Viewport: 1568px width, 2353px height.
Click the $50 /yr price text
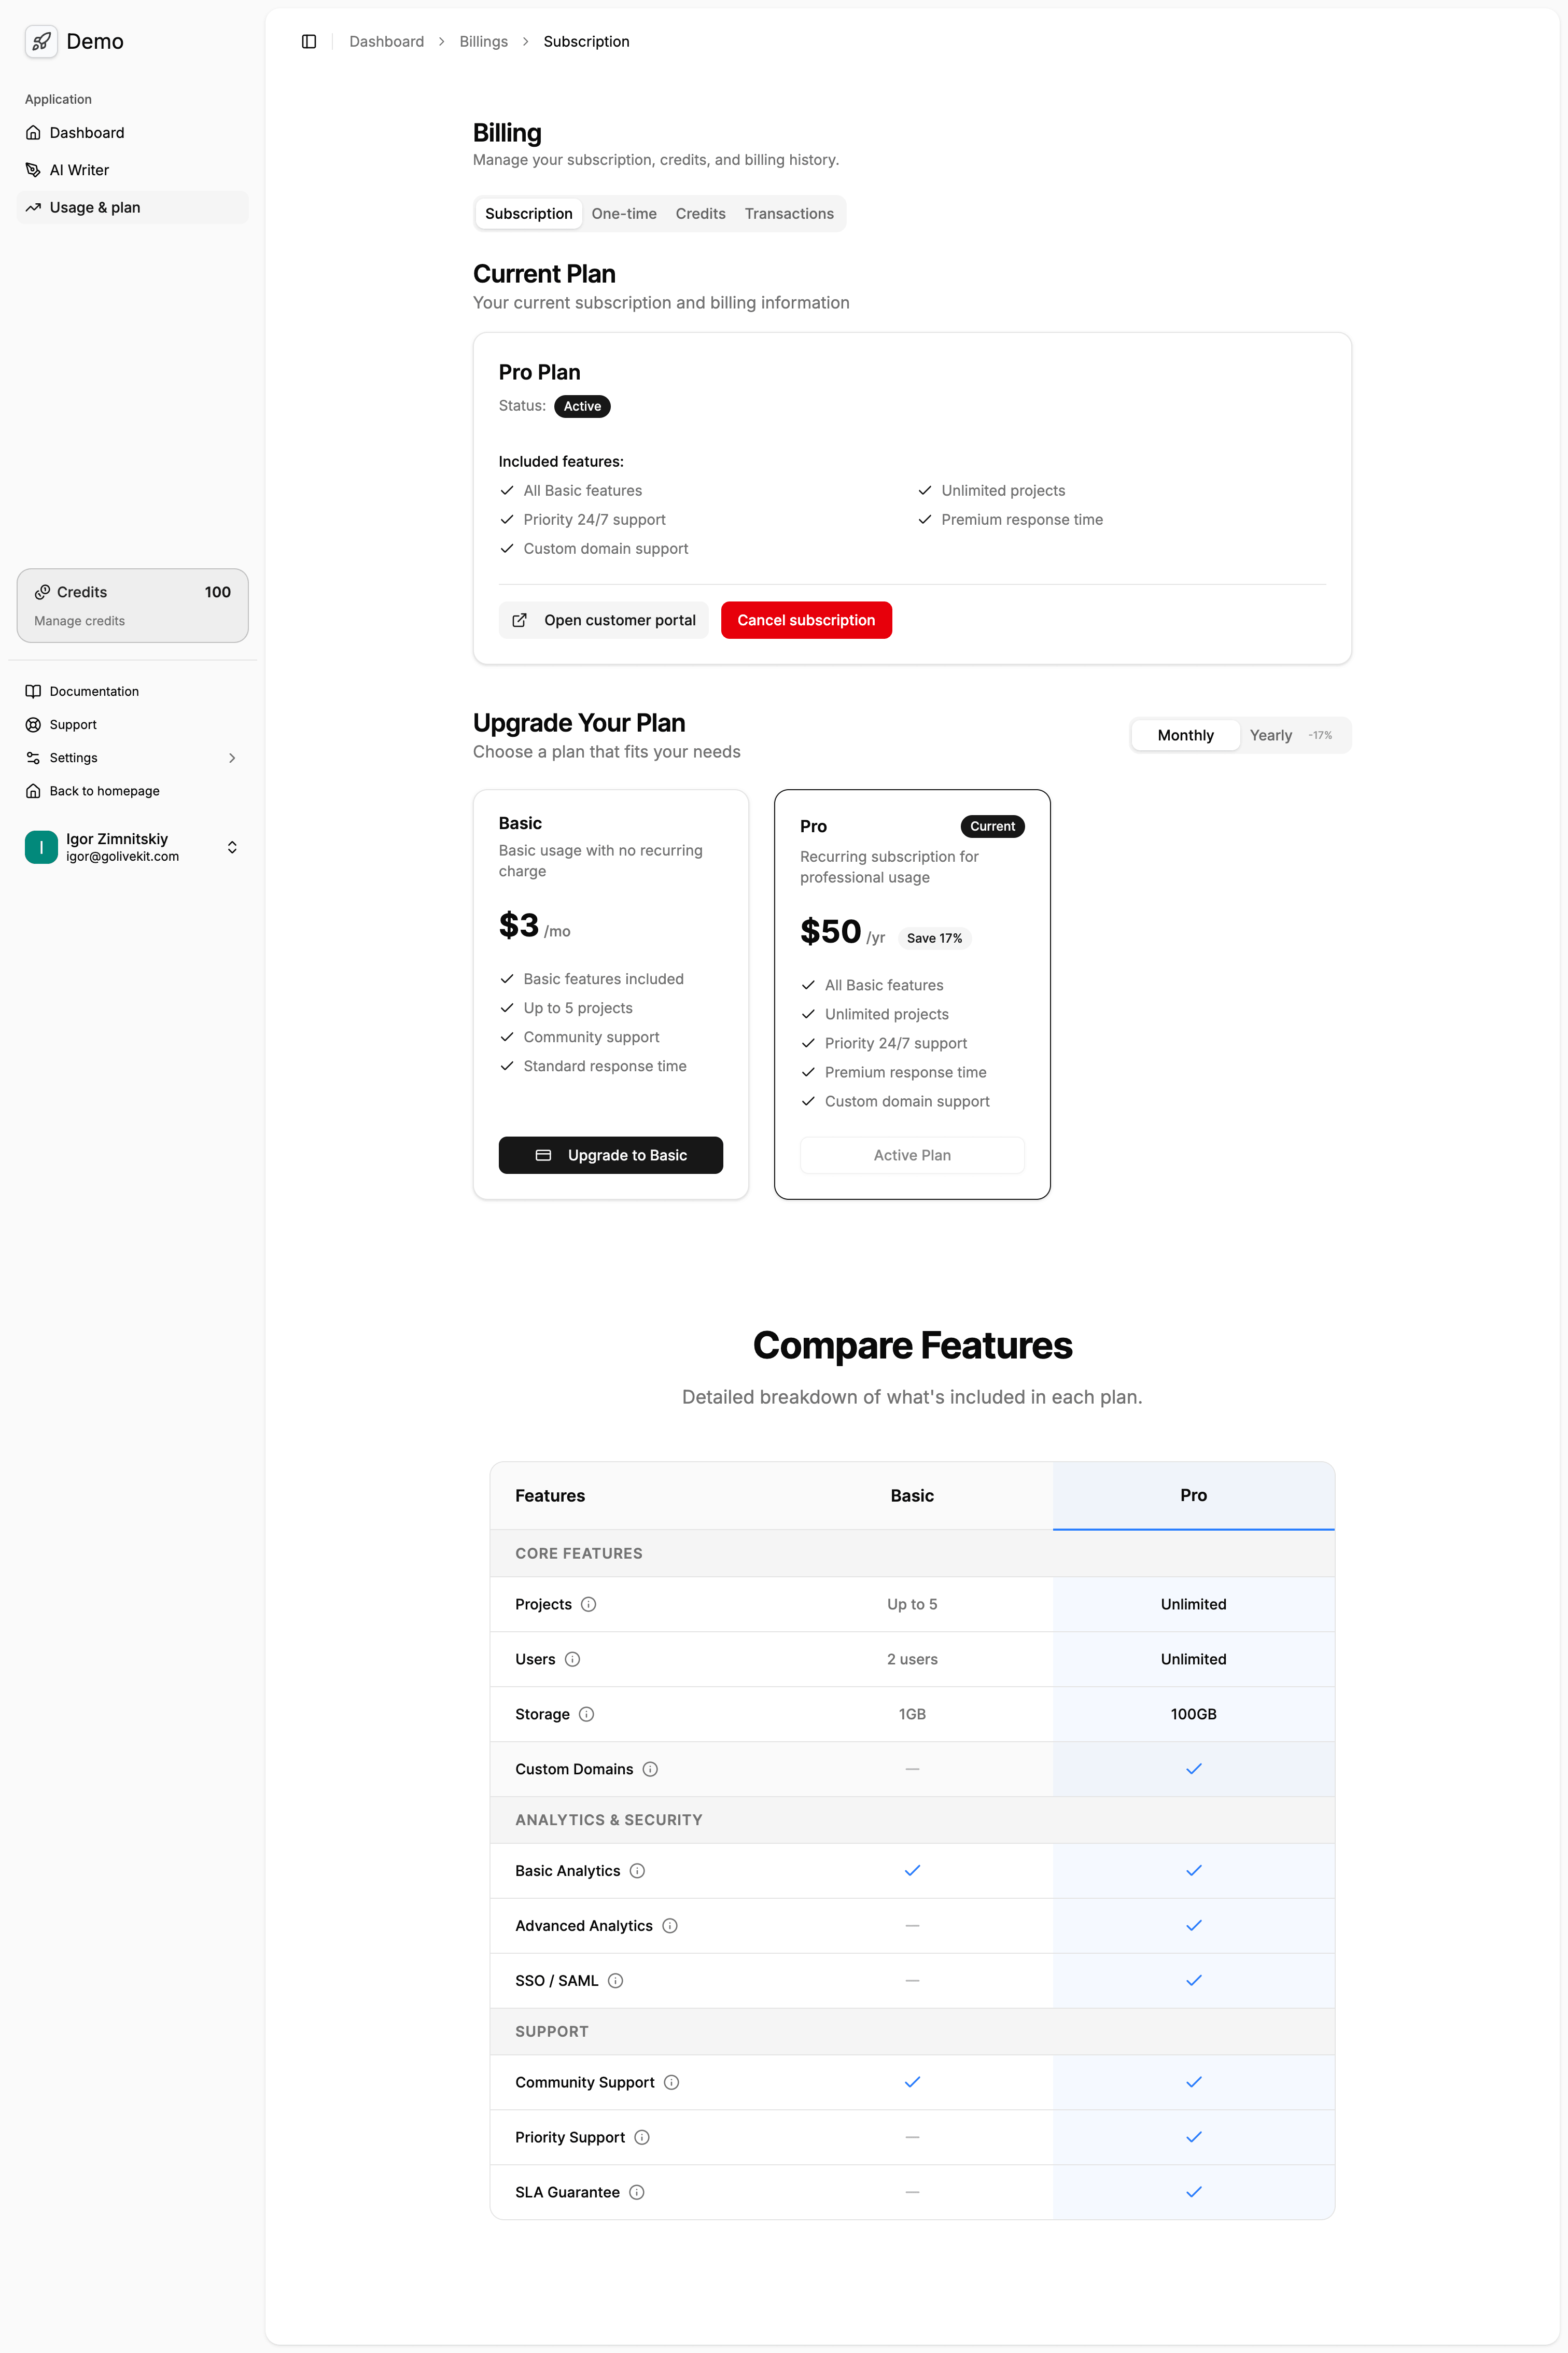(842, 932)
